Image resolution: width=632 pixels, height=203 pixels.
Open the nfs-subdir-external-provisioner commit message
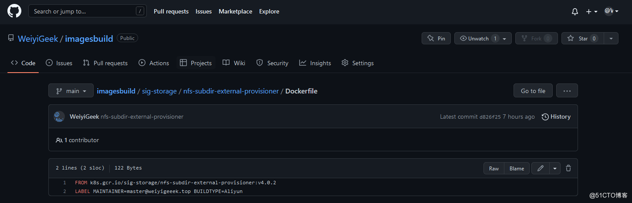[142, 116]
